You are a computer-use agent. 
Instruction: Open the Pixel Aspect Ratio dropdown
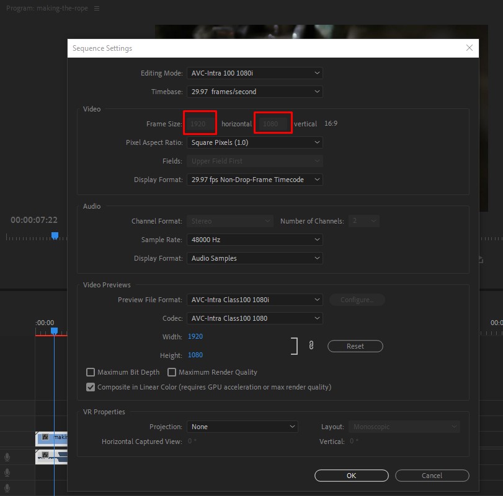(x=255, y=142)
